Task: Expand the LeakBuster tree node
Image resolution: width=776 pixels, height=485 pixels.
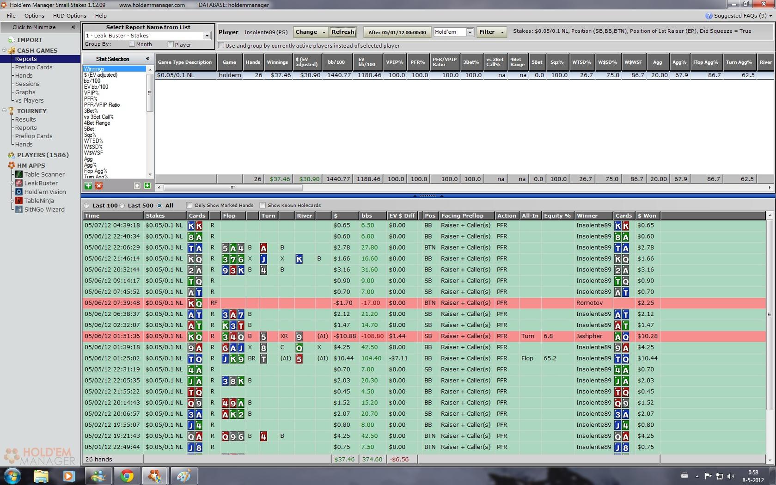Action: pos(12,183)
